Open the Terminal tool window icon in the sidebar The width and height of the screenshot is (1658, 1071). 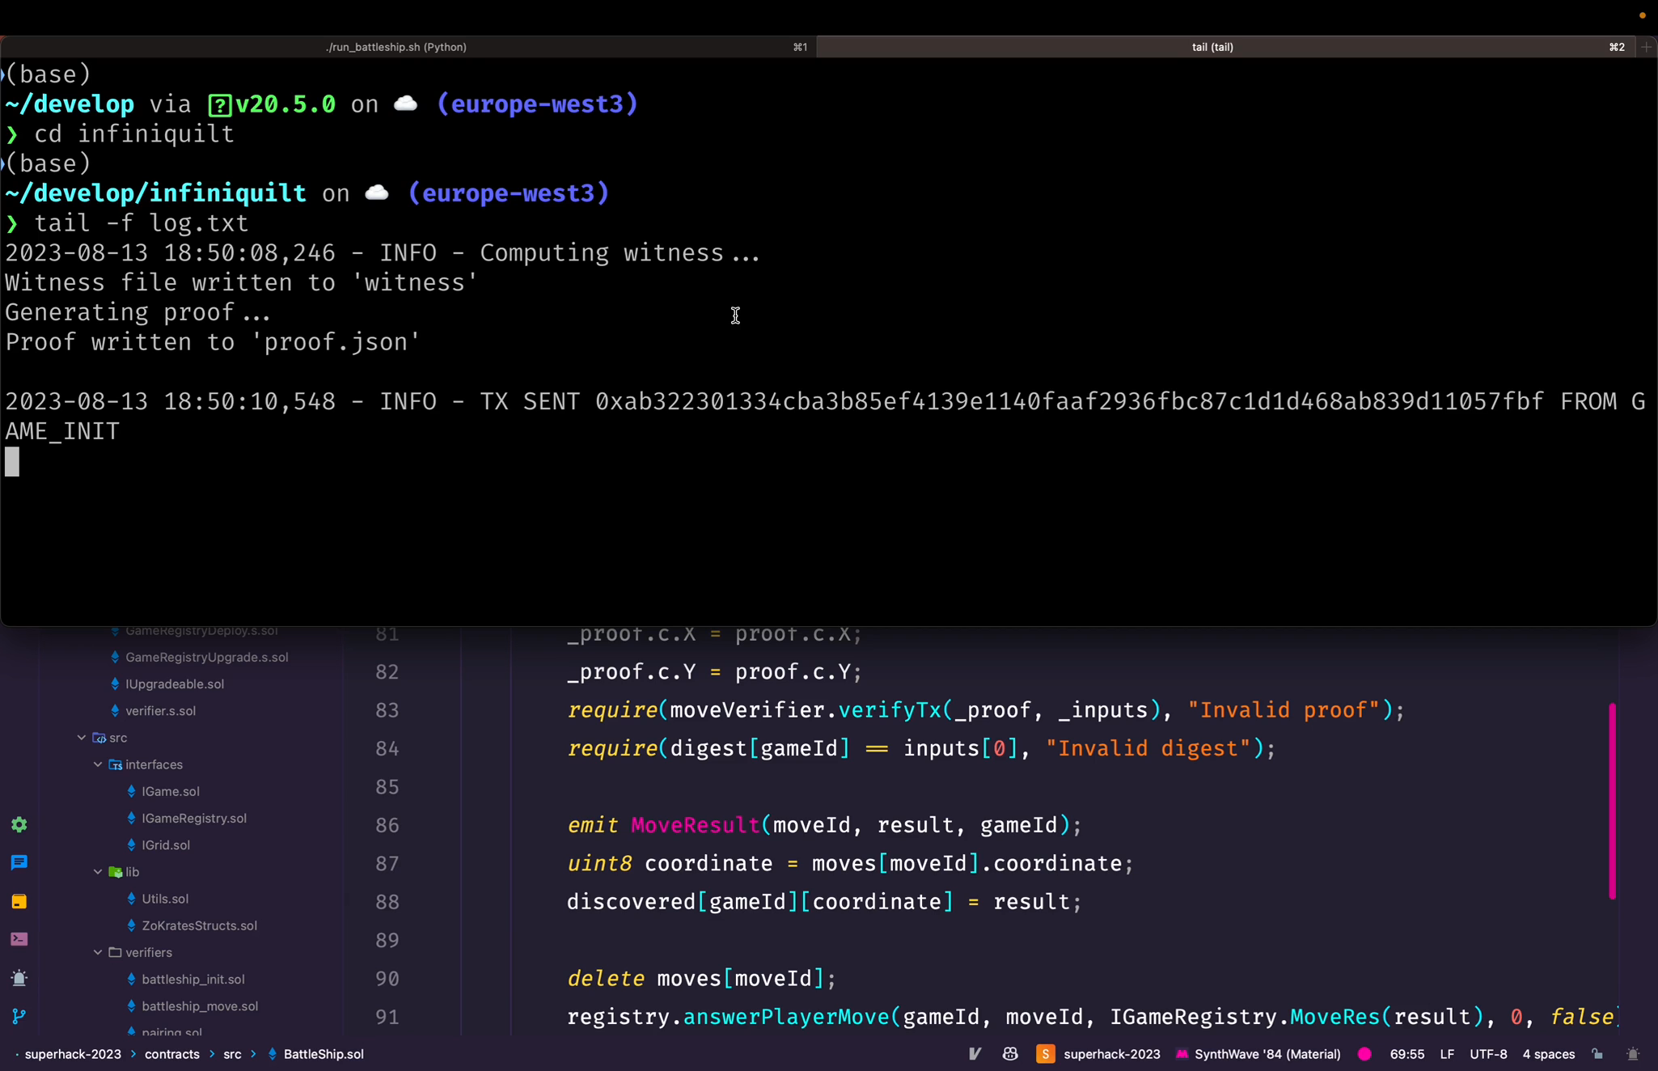tap(19, 939)
